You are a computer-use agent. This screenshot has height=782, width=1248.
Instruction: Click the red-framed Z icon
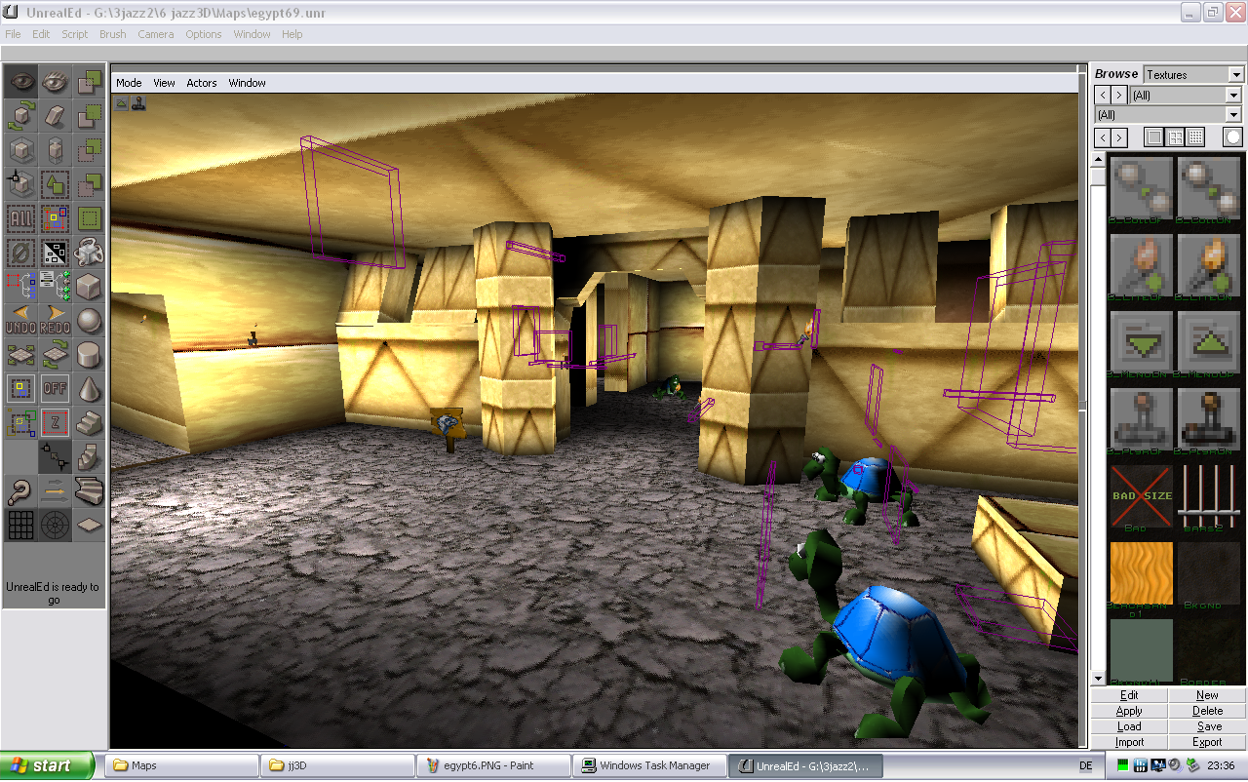coord(55,423)
